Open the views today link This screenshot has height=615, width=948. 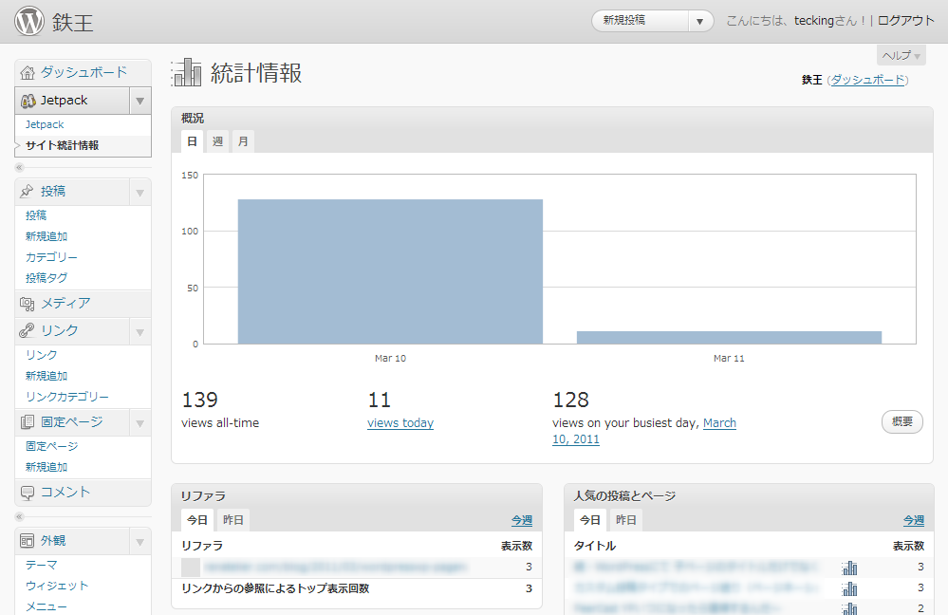click(400, 422)
